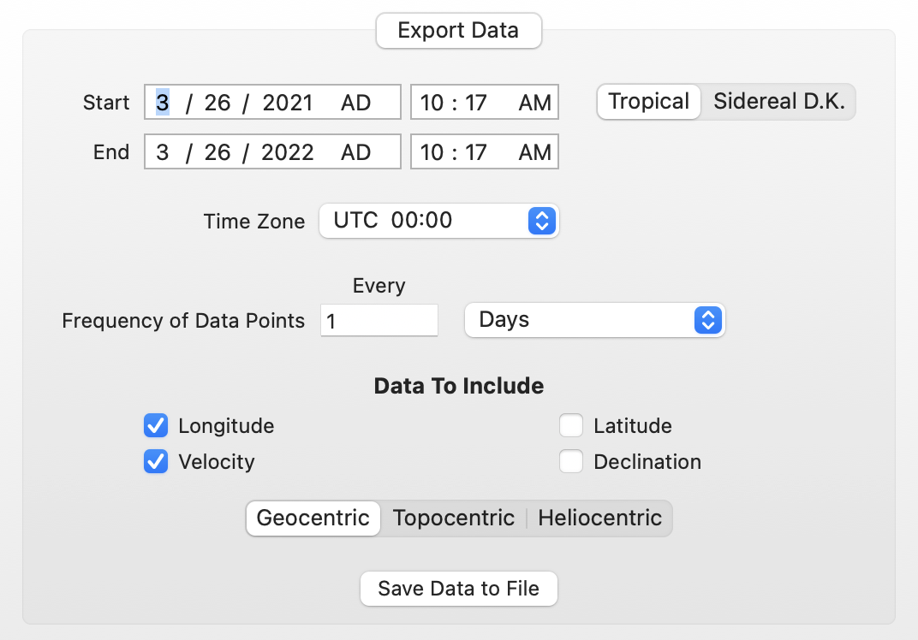Click the Time Zone dropdown stepper arrows
Image resolution: width=918 pixels, height=640 pixels.
(x=541, y=221)
